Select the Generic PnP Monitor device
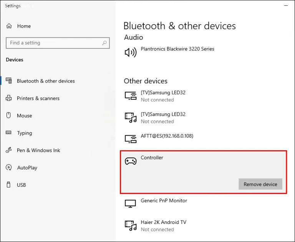295x242 pixels. (164, 201)
